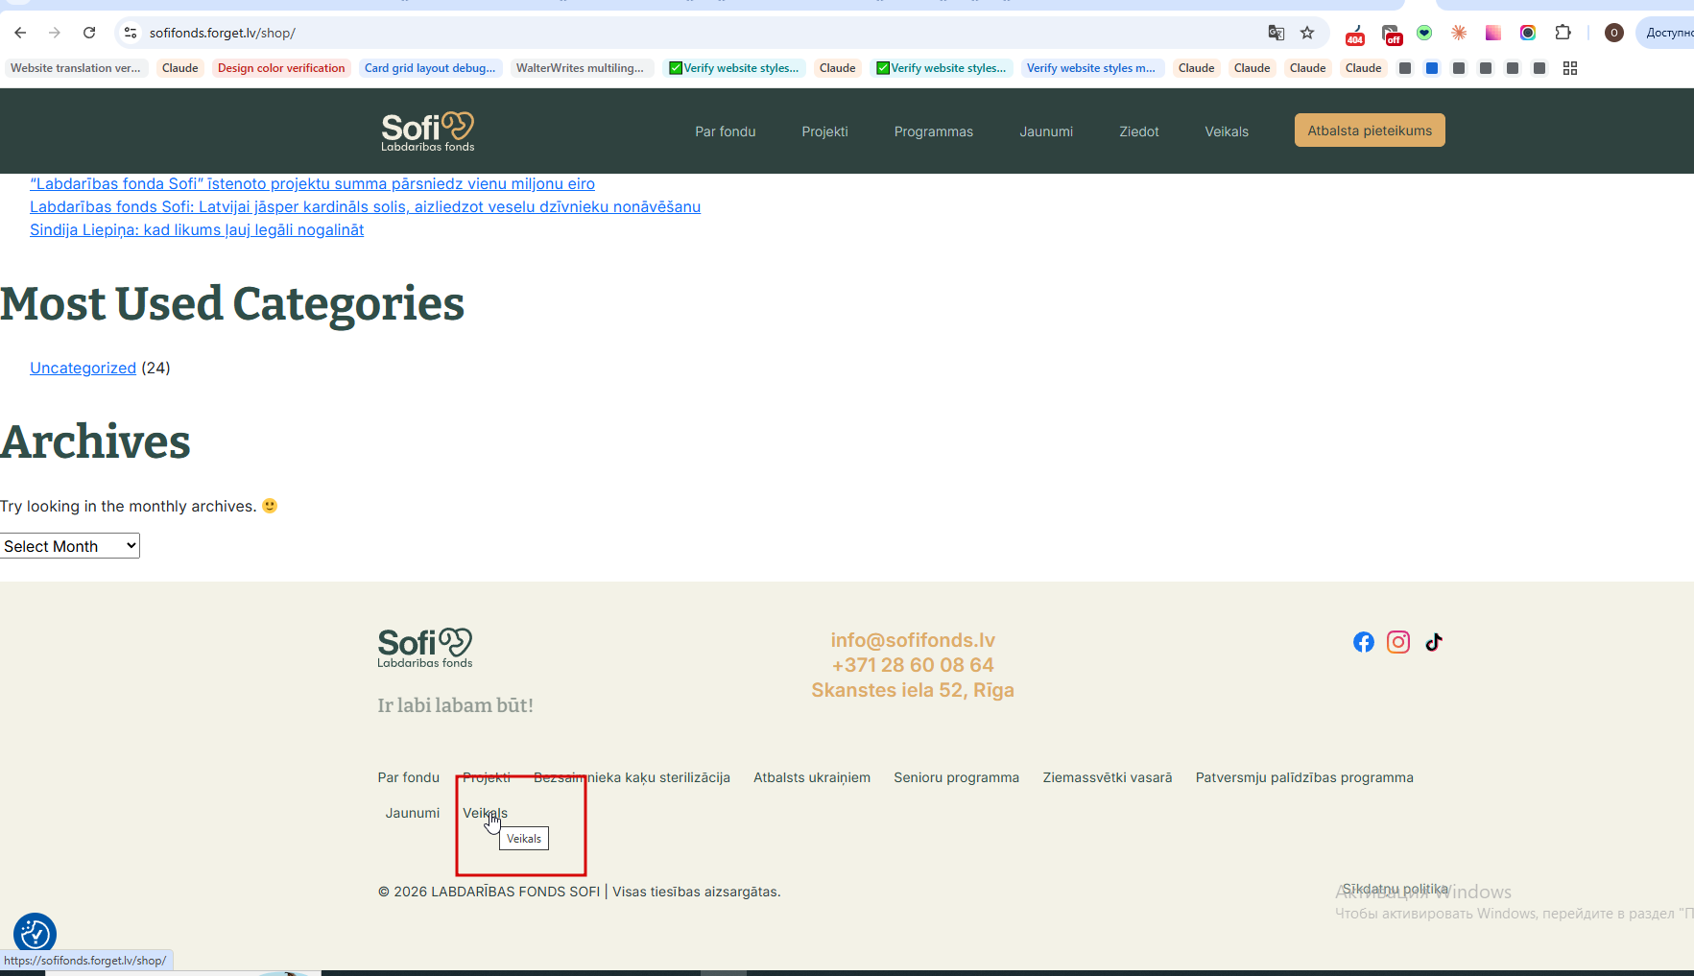
Task: Open 'Projekti' in the header menu
Action: click(825, 131)
